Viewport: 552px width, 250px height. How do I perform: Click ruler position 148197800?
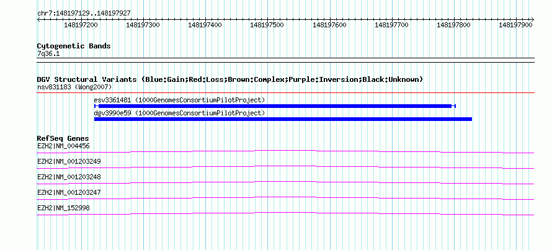(x=454, y=25)
